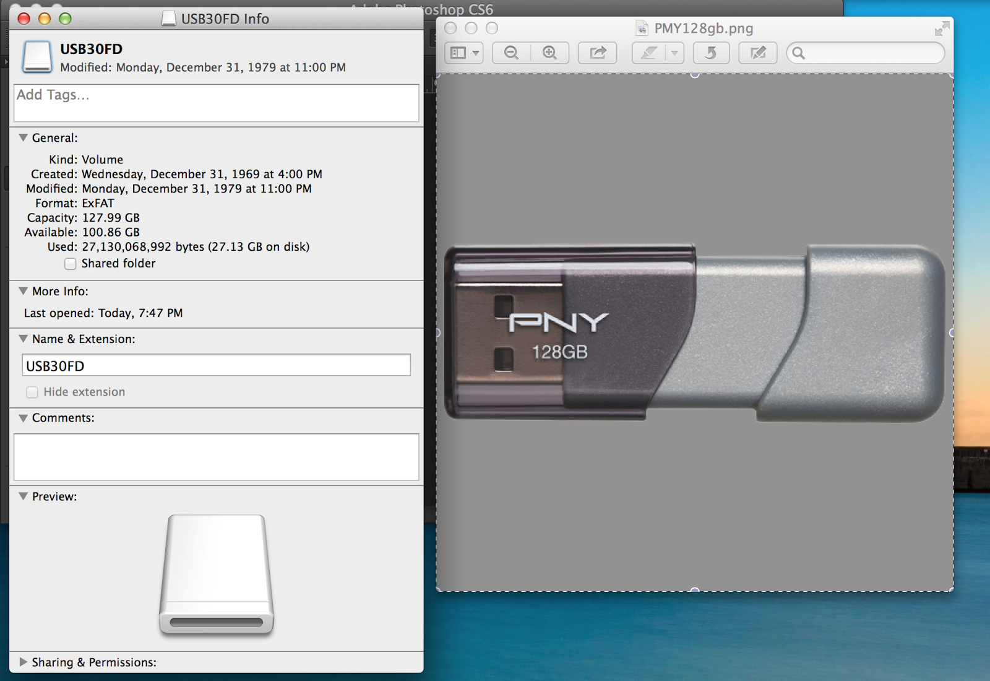Click the bold USB30FD header name

pyautogui.click(x=91, y=49)
